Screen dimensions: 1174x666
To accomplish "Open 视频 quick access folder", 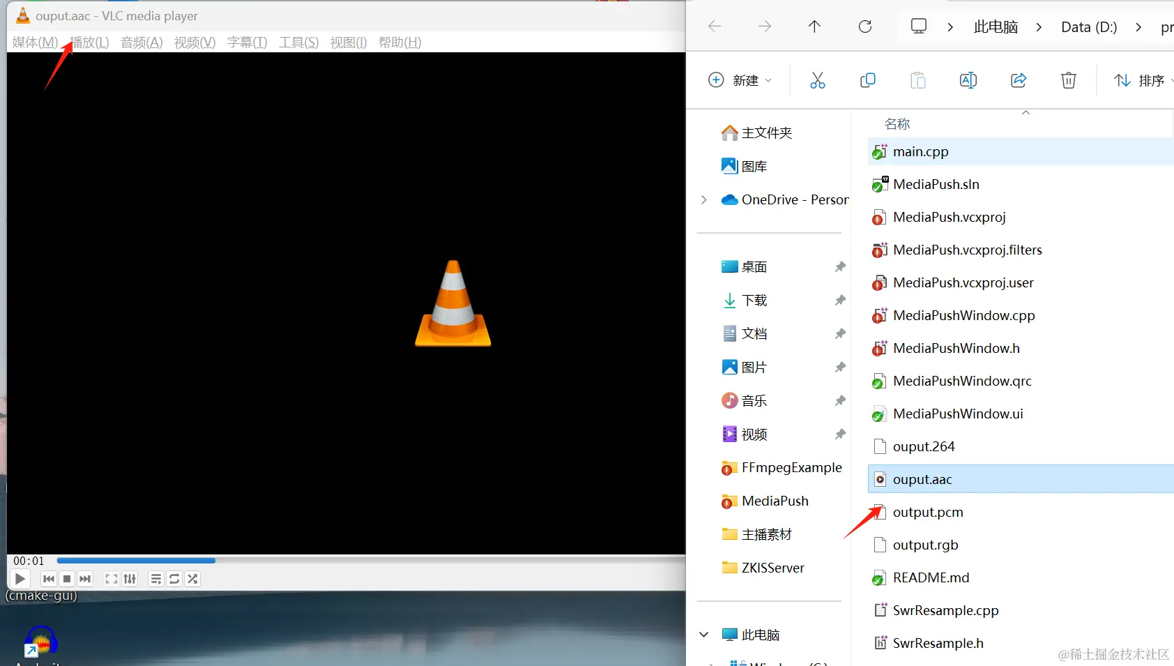I will (x=744, y=434).
